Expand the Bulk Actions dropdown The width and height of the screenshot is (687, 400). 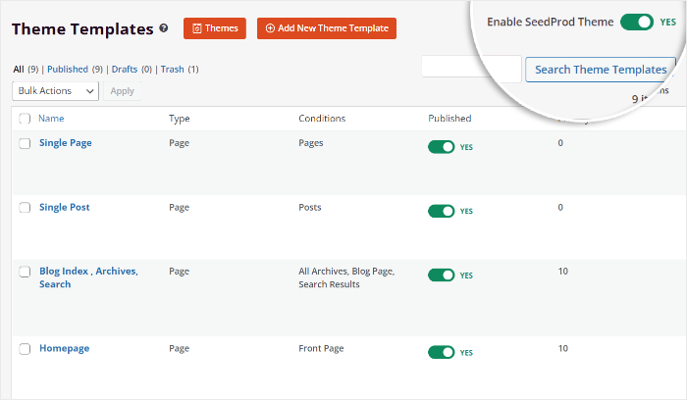click(55, 91)
